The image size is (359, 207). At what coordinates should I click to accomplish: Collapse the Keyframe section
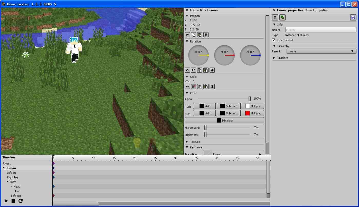tap(187, 147)
